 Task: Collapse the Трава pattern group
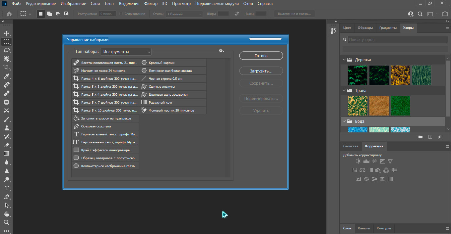click(344, 91)
